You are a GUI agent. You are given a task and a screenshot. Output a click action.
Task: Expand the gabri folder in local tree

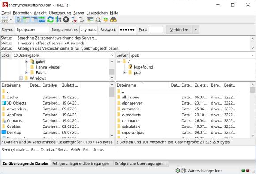tap(26, 62)
